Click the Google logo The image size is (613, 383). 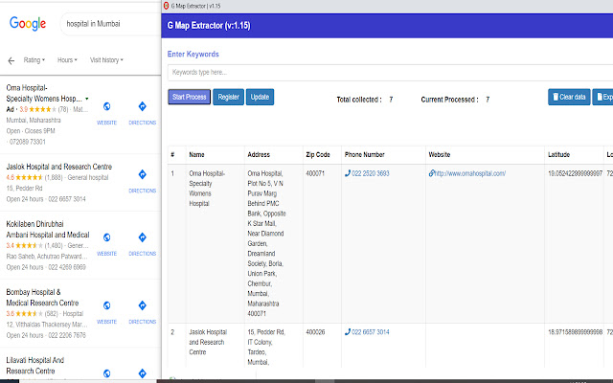tap(28, 23)
